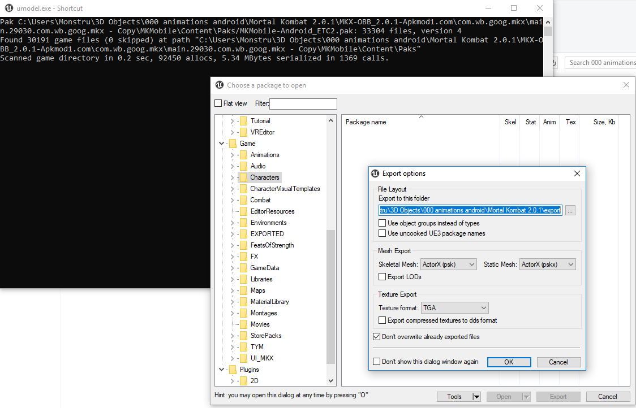This screenshot has width=636, height=408.
Task: Click the FeatsOfStrength folder icon
Action: click(243, 245)
